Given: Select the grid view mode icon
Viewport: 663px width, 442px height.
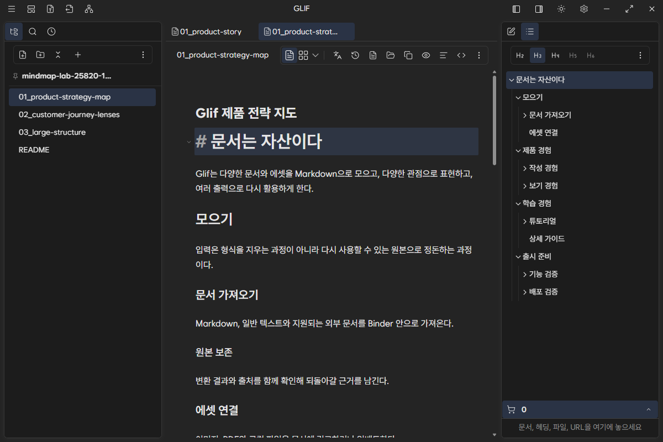Looking at the screenshot, I should coord(303,55).
